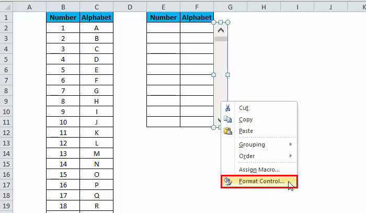Select column E header

(163, 7)
